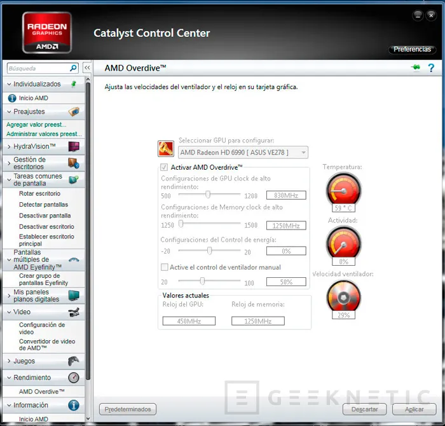Click the Preajustes category icon
The width and height of the screenshot is (445, 426).
click(74, 111)
